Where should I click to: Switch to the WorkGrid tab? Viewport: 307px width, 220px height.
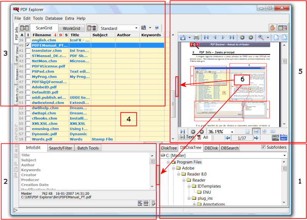tap(71, 28)
